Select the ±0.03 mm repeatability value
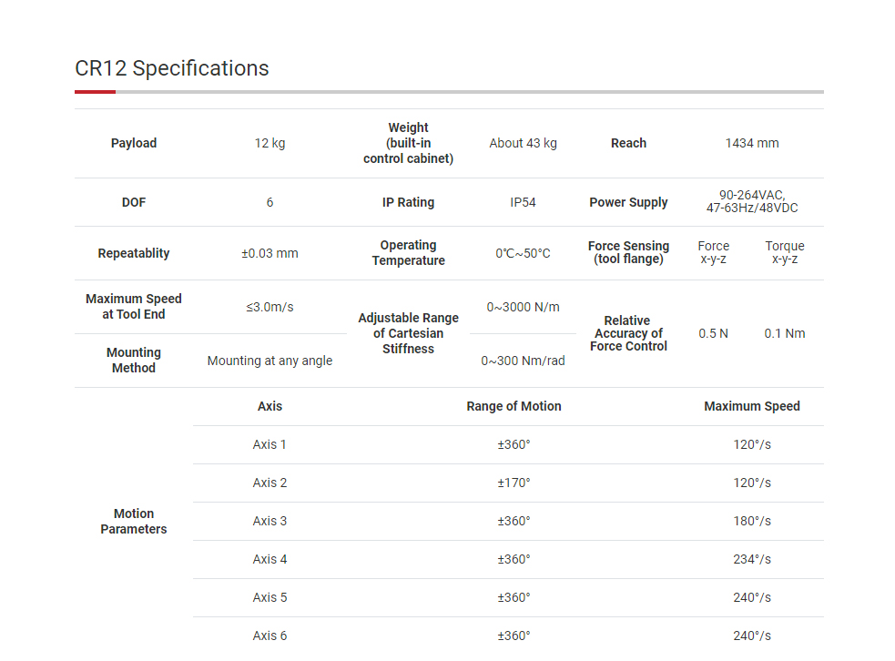The image size is (895, 661). pyautogui.click(x=270, y=253)
